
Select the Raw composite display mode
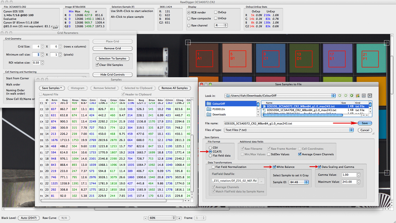pos(189,18)
